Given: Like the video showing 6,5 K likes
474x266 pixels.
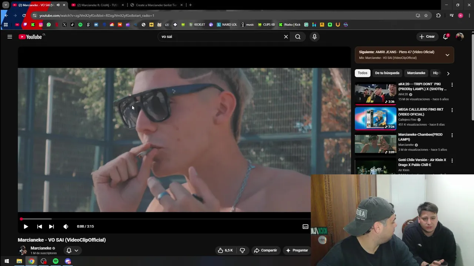Looking at the screenshot, I should point(225,250).
